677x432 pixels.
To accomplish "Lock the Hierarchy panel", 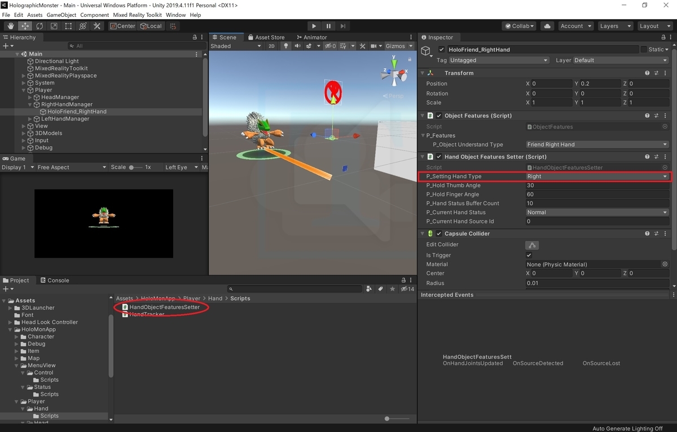I will [195, 37].
